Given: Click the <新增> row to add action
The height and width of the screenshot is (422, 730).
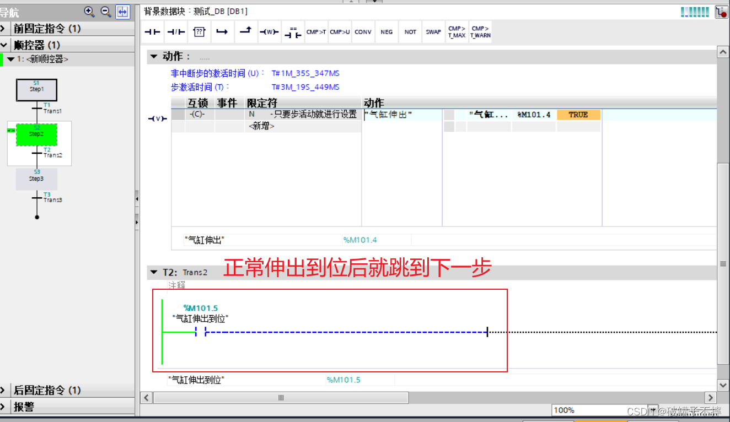Looking at the screenshot, I should (262, 126).
